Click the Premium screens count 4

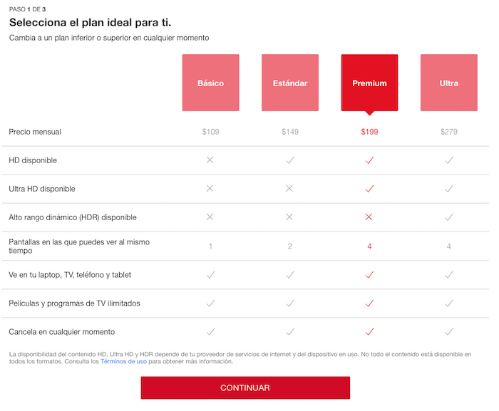click(x=369, y=246)
